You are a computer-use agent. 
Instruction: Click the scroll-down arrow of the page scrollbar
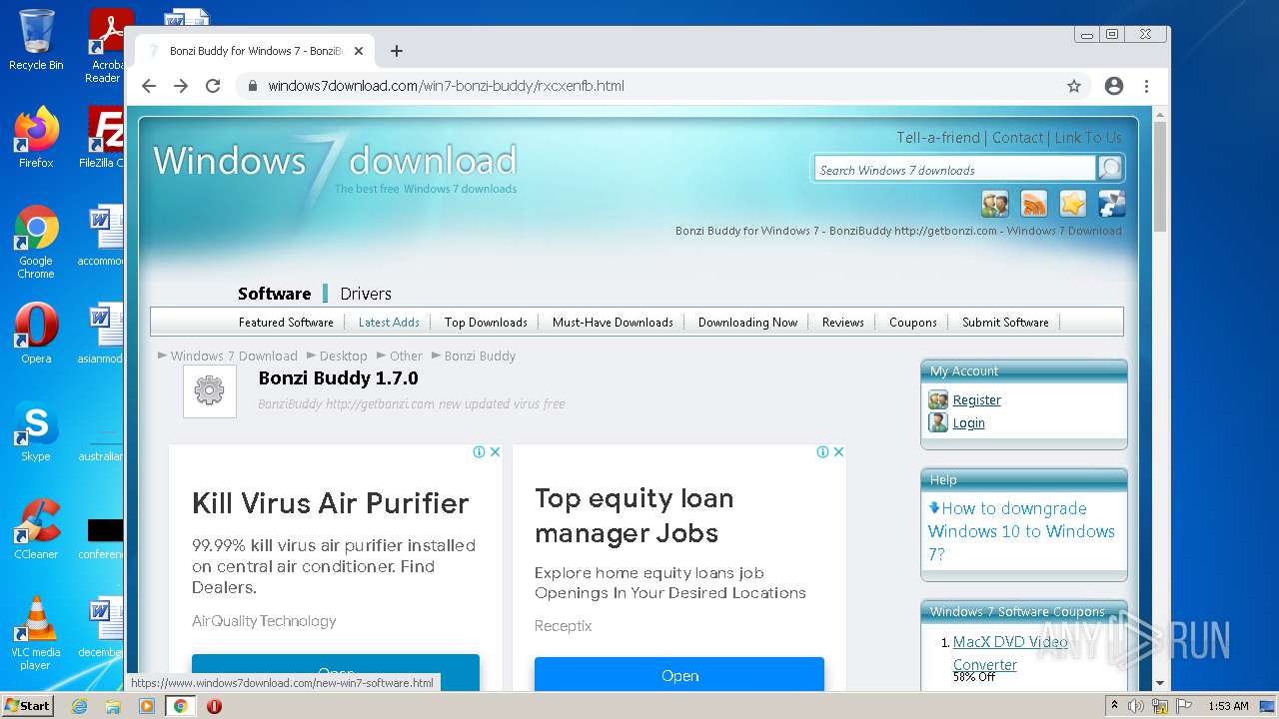pyautogui.click(x=1160, y=683)
